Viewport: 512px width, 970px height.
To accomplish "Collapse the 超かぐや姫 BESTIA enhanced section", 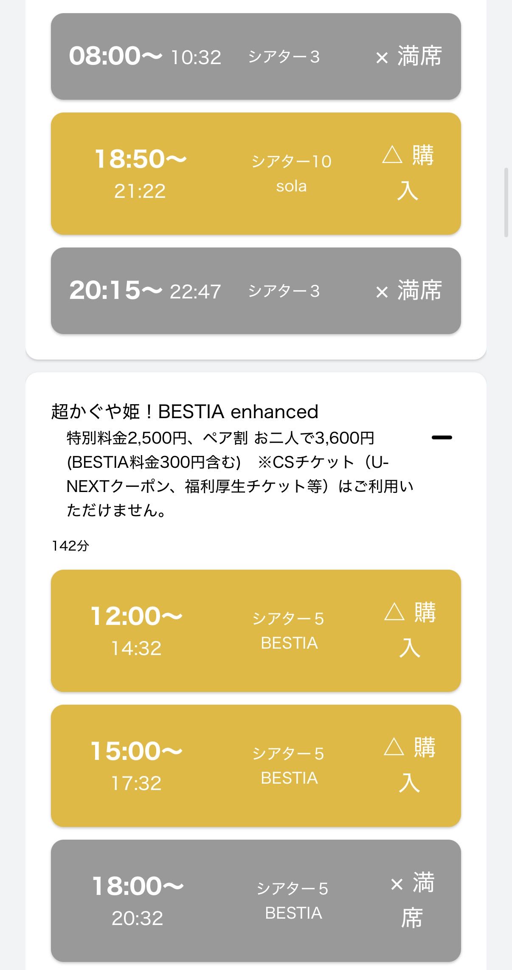I will (442, 437).
